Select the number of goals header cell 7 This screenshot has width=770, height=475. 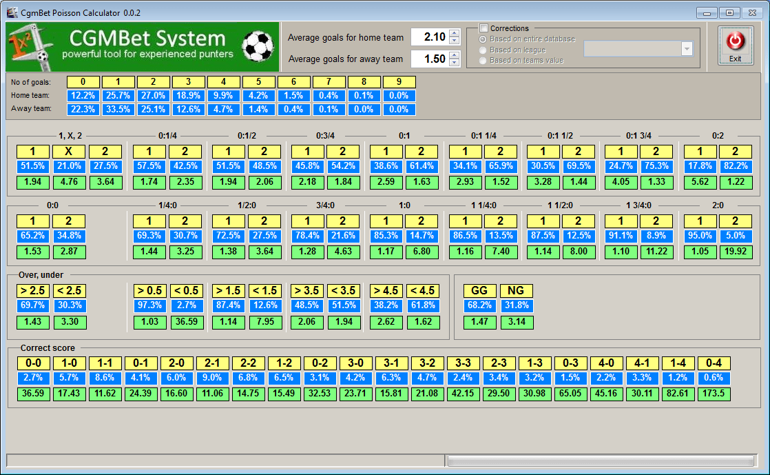[x=329, y=82]
